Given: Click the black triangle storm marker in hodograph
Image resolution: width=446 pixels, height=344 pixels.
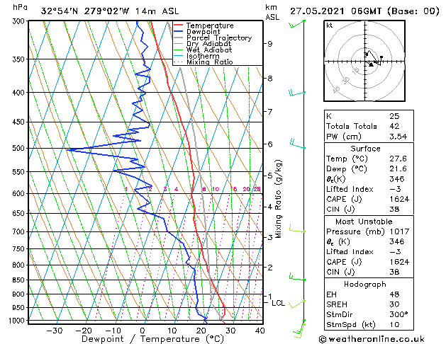Looking at the screenshot, I should [x=371, y=64].
